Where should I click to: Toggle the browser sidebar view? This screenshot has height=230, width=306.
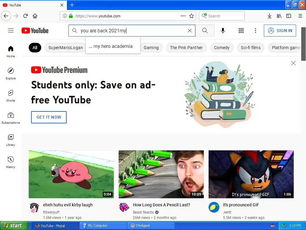(x=289, y=16)
